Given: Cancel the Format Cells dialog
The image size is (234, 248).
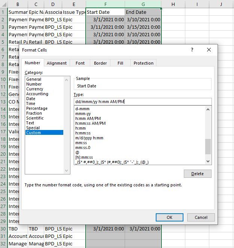Looking at the screenshot, I should [201, 217].
